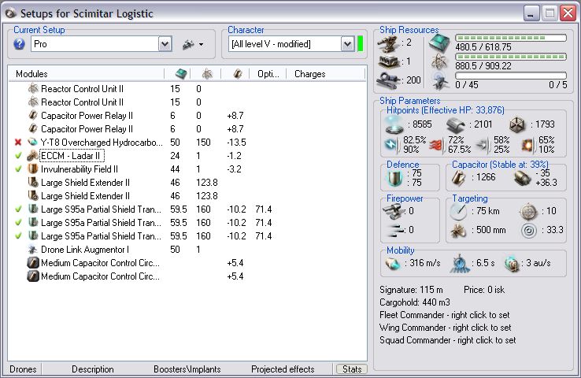Select first Large Shield Extender II icon
581x378 pixels.
point(33,183)
